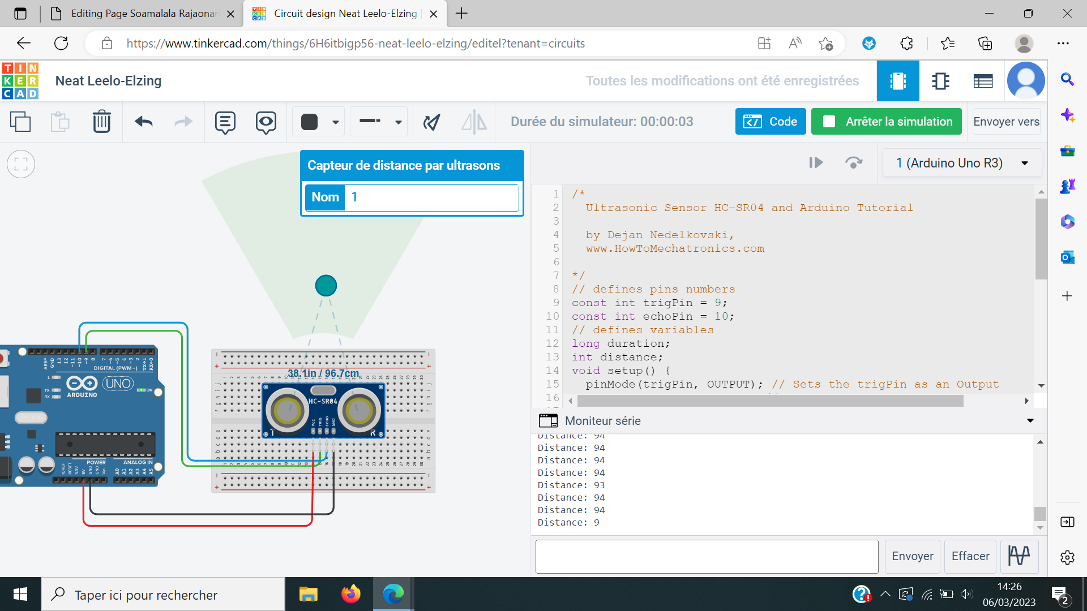This screenshot has width=1087, height=611.
Task: Click the Envoyer serial button
Action: tap(913, 556)
